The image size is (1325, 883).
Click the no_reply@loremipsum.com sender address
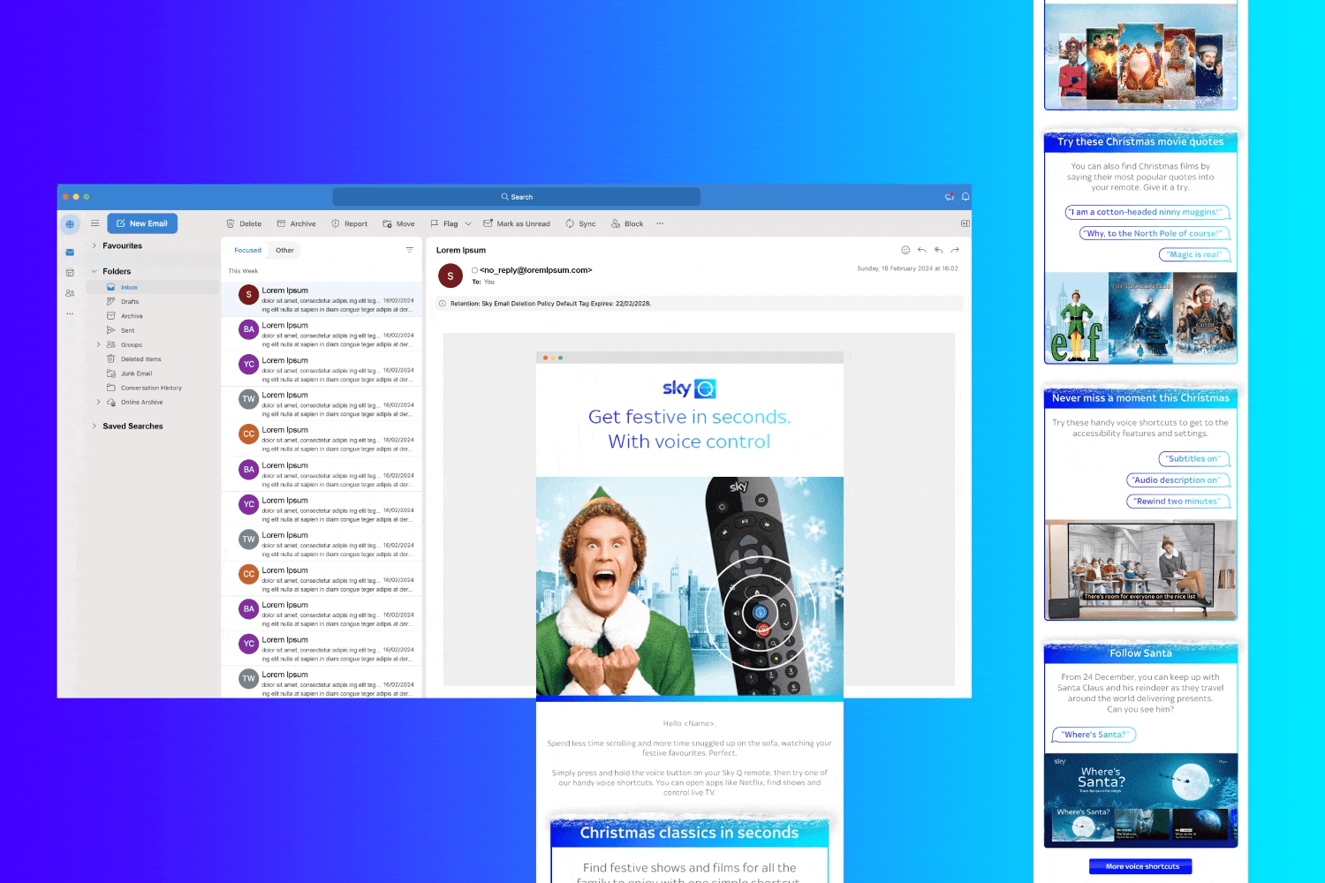[x=535, y=270]
